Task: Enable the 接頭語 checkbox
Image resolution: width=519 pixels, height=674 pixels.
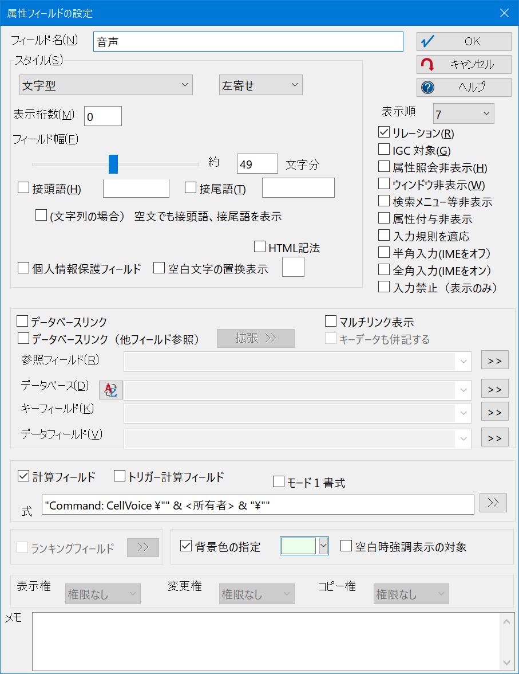Action: click(x=23, y=188)
